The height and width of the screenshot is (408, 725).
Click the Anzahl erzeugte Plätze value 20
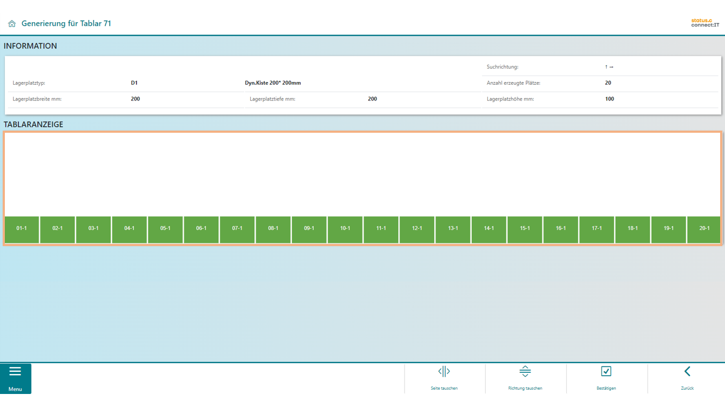coord(608,83)
